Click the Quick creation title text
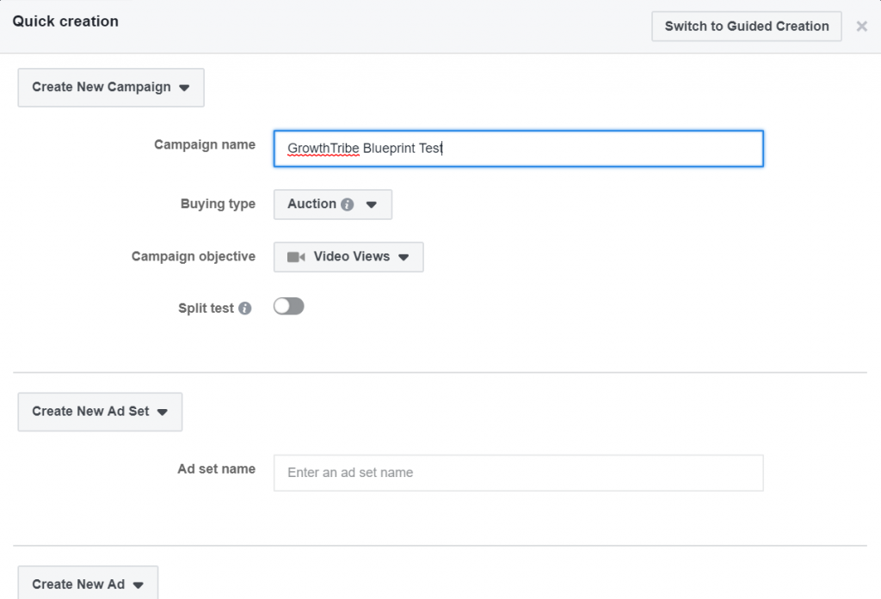Screen dimensions: 881x599 pos(65,21)
